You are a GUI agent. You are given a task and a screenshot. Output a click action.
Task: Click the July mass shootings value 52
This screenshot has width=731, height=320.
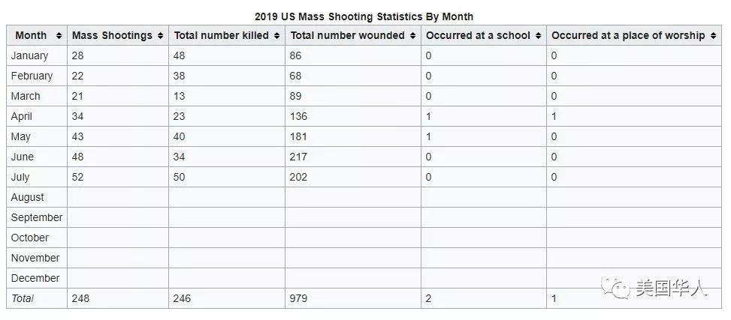78,177
